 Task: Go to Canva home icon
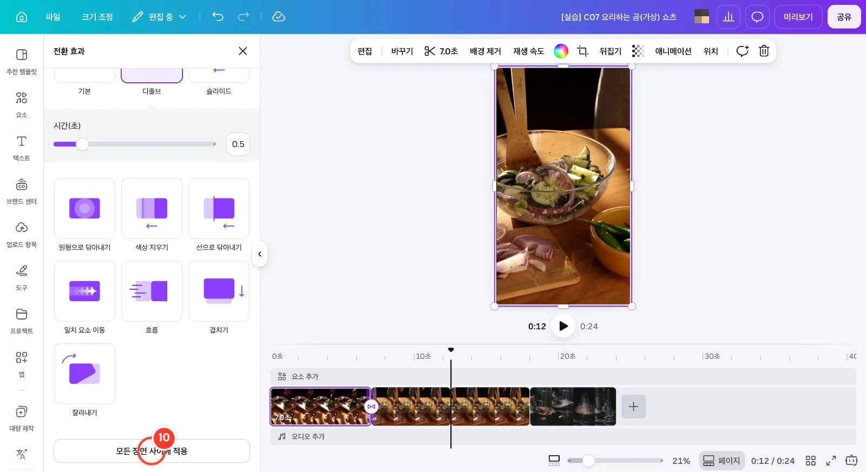(x=22, y=17)
